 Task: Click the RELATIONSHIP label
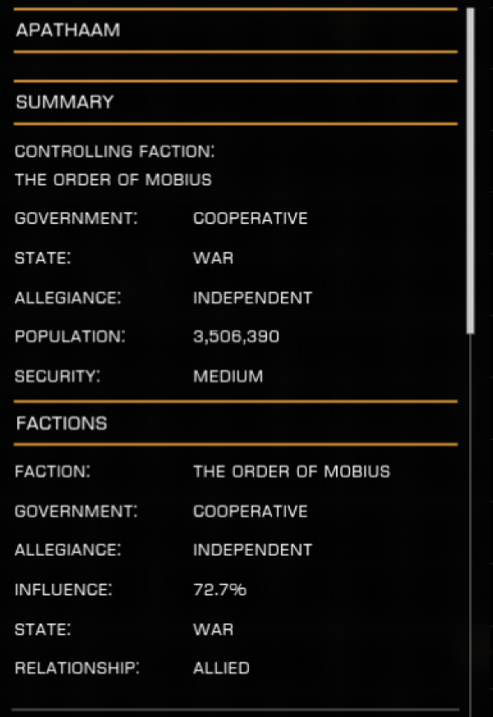[77, 668]
